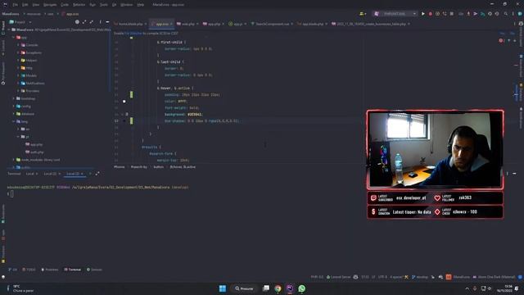Open Project panel options (three dots)

(100, 22)
